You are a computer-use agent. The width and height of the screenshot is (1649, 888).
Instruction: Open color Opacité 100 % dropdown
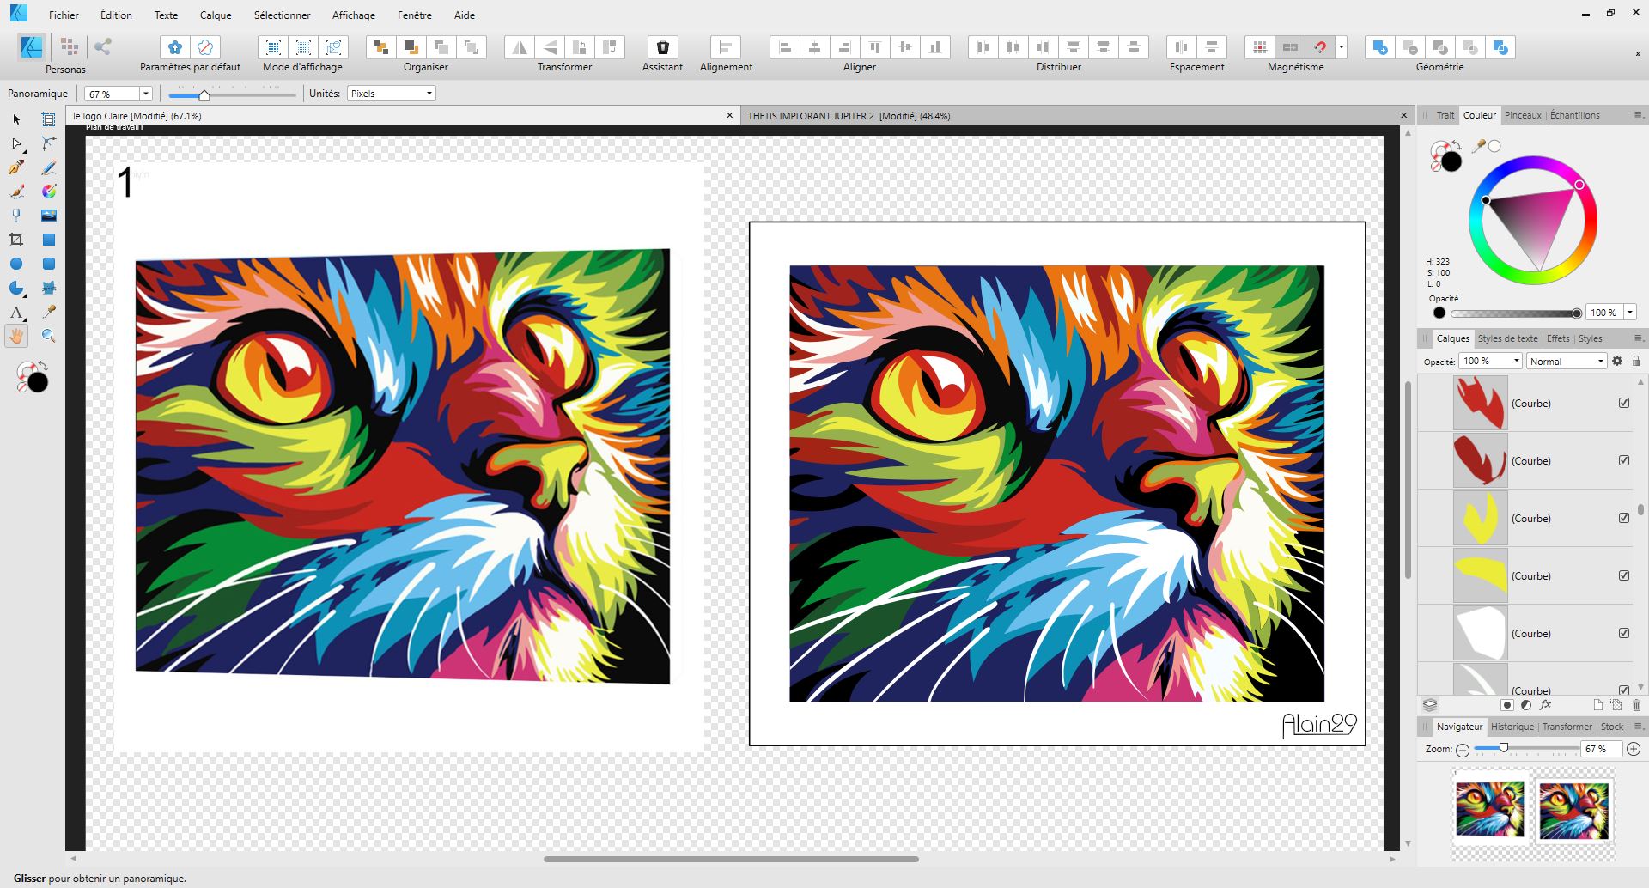pos(1629,313)
